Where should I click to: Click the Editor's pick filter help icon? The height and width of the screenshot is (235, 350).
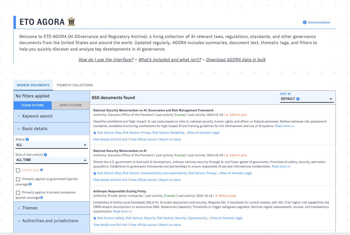(x=42, y=170)
